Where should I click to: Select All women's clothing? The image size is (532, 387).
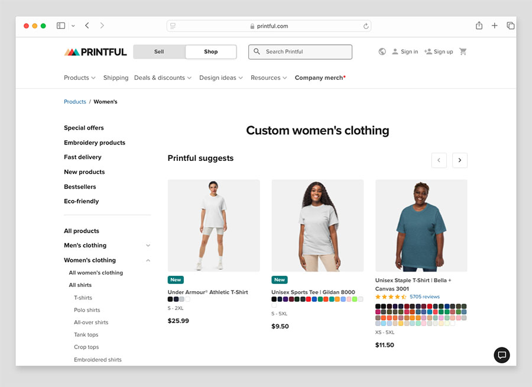[96, 273]
